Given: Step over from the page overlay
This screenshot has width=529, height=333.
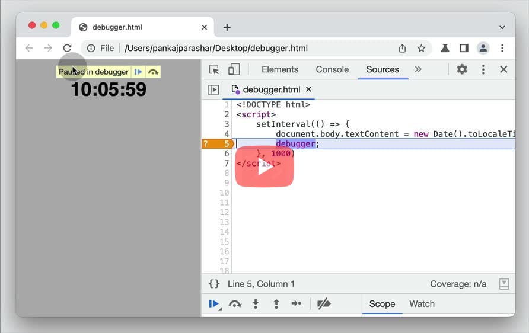Looking at the screenshot, I should pyautogui.click(x=153, y=72).
